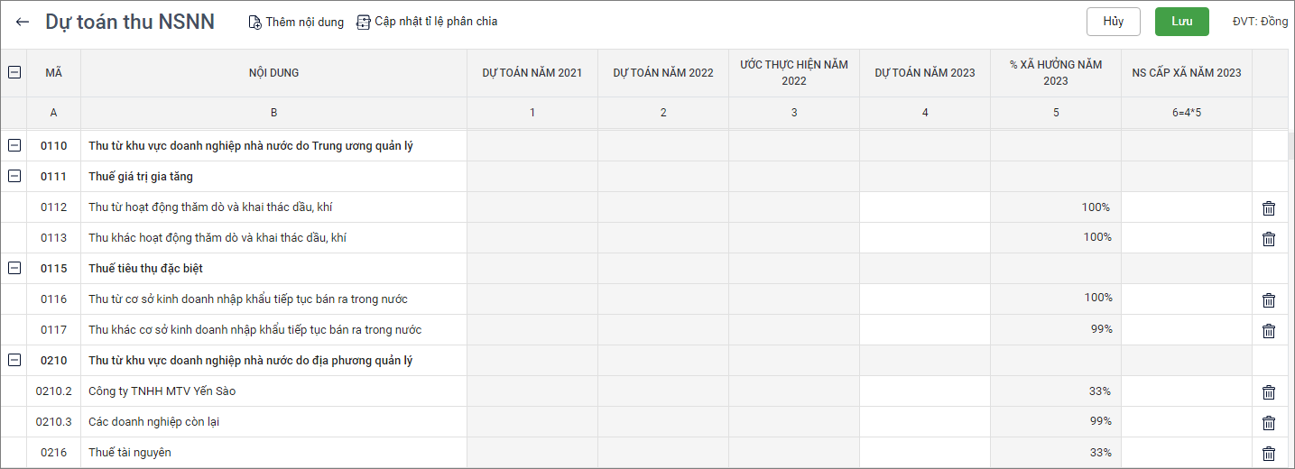Save with the green Lưu button
The width and height of the screenshot is (1295, 469).
1181,22
